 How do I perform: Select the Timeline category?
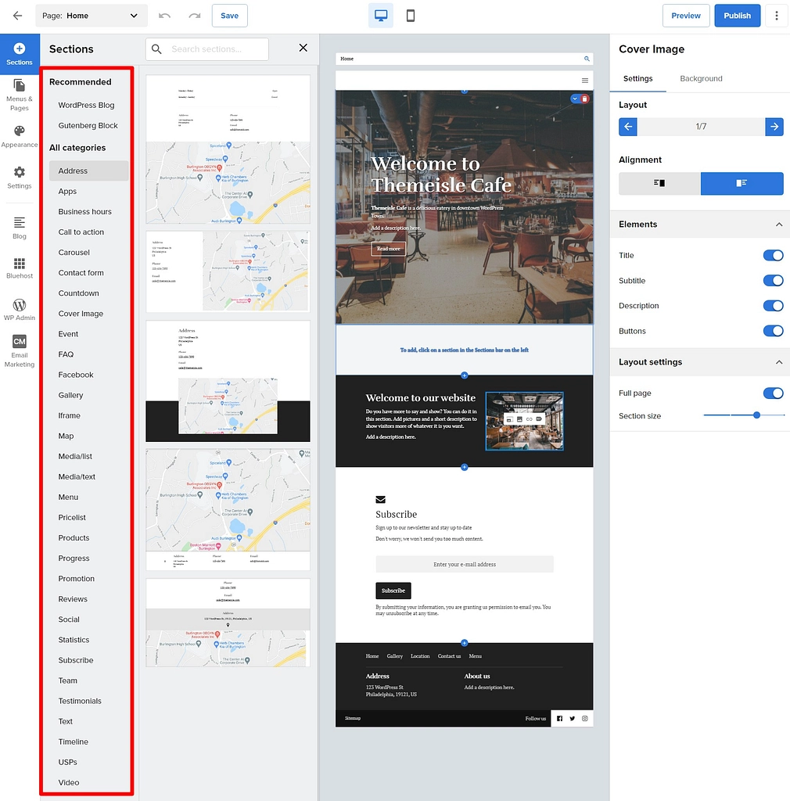[73, 742]
